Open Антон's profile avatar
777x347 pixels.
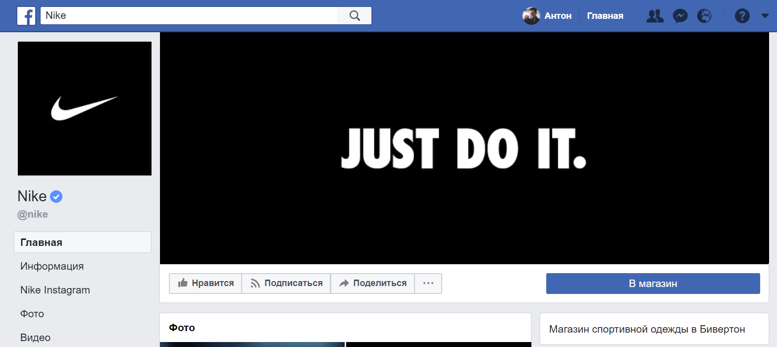coord(531,16)
